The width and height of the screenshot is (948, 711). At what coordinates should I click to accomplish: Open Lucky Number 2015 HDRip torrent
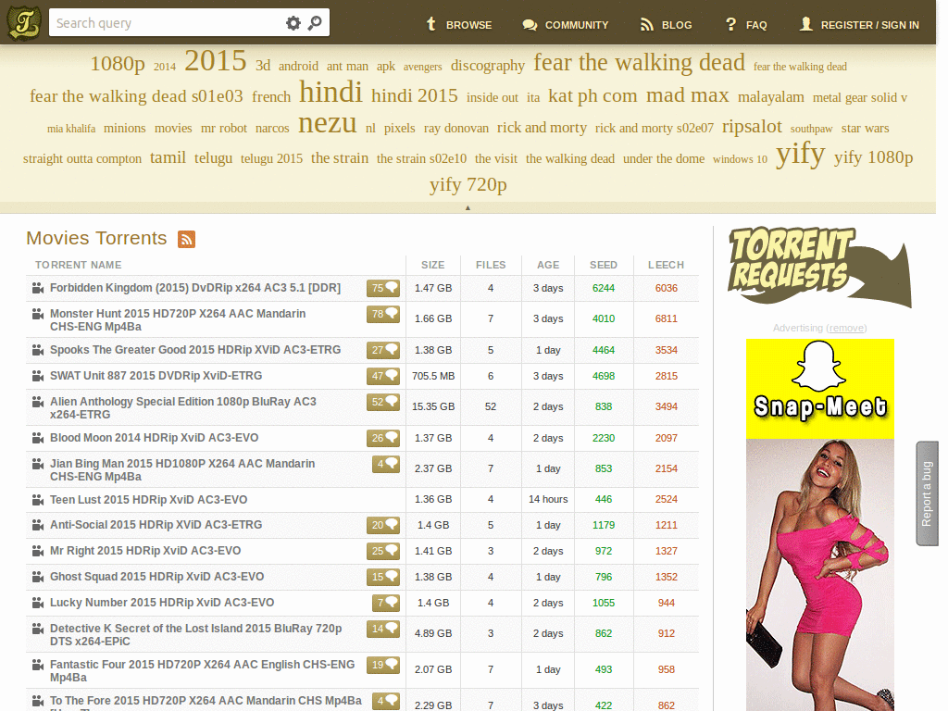coord(162,603)
